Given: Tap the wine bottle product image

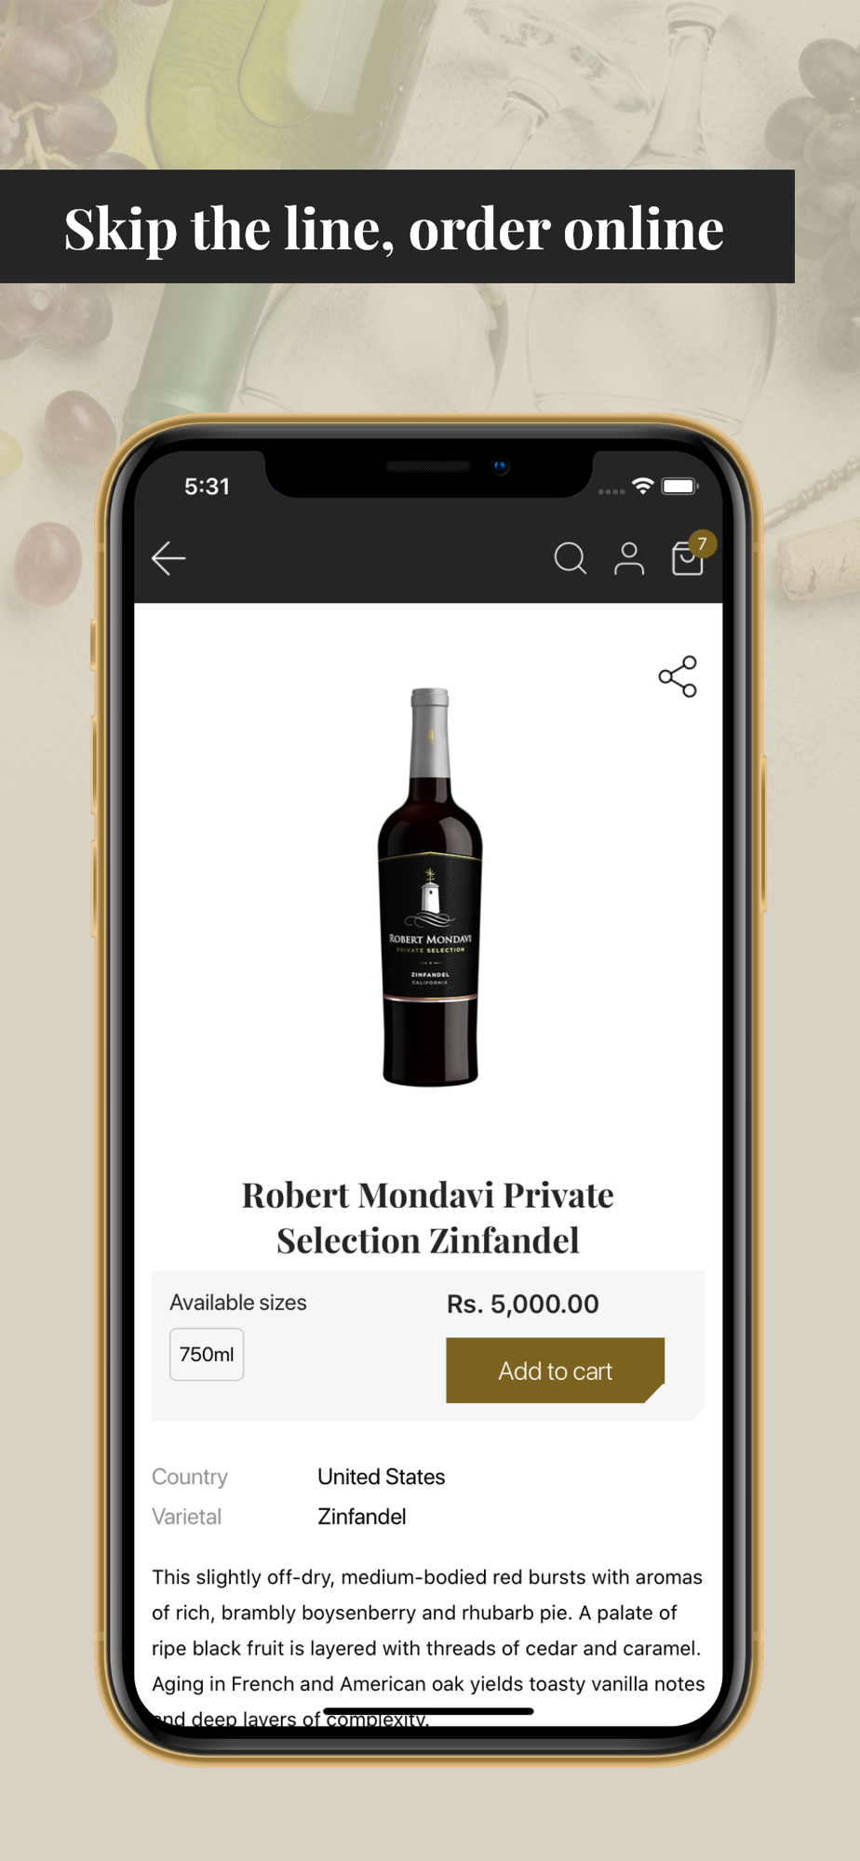Looking at the screenshot, I should click(430, 887).
